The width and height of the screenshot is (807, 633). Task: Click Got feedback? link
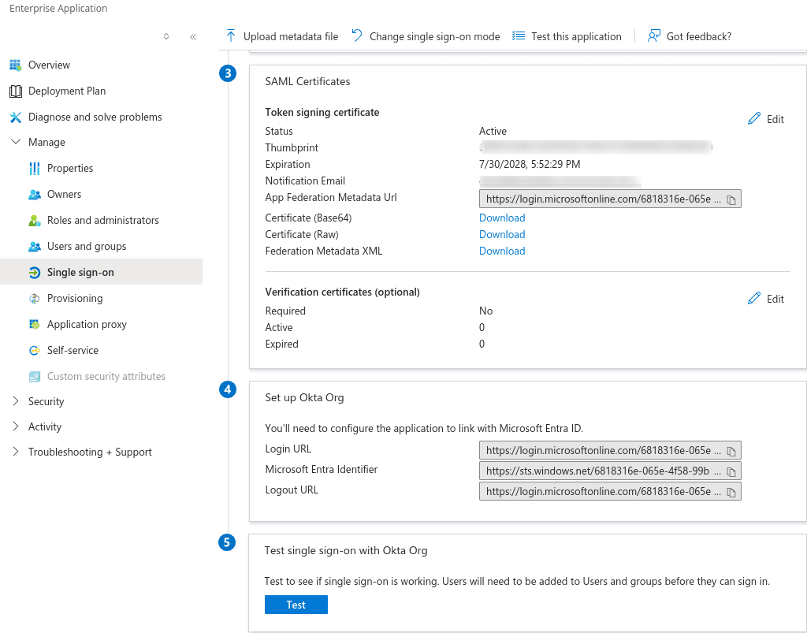(x=699, y=36)
